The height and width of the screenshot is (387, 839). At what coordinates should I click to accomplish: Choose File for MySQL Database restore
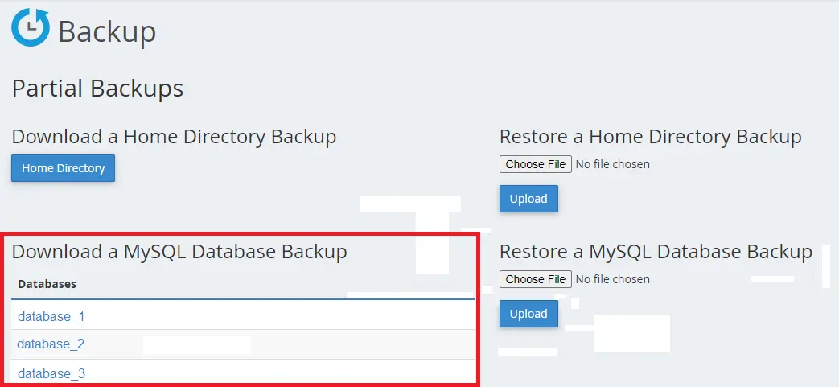pyautogui.click(x=536, y=279)
